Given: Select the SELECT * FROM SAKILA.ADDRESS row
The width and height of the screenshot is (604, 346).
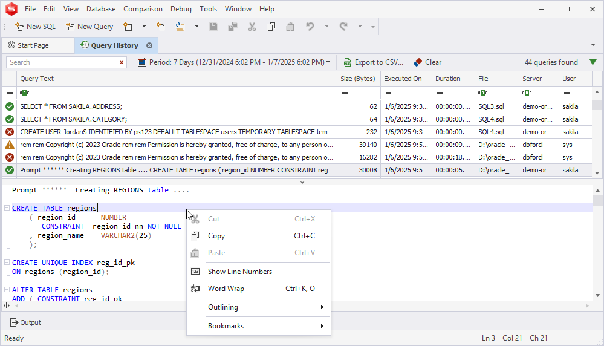Looking at the screenshot, I should (297, 106).
